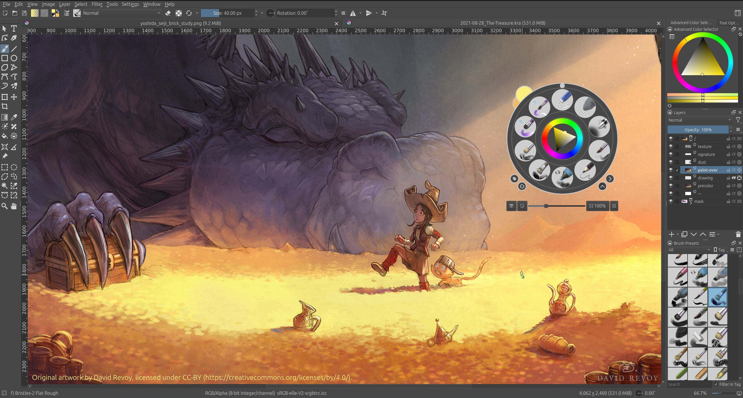Open the layer blending mode dropdown

click(699, 120)
